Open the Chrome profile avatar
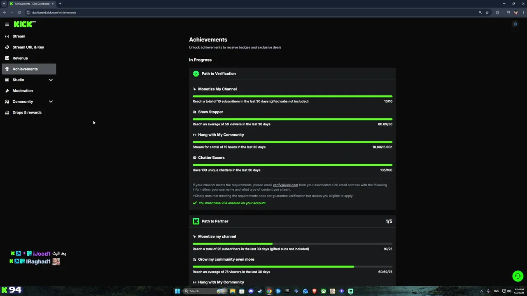The width and height of the screenshot is (527, 296). click(x=515, y=12)
